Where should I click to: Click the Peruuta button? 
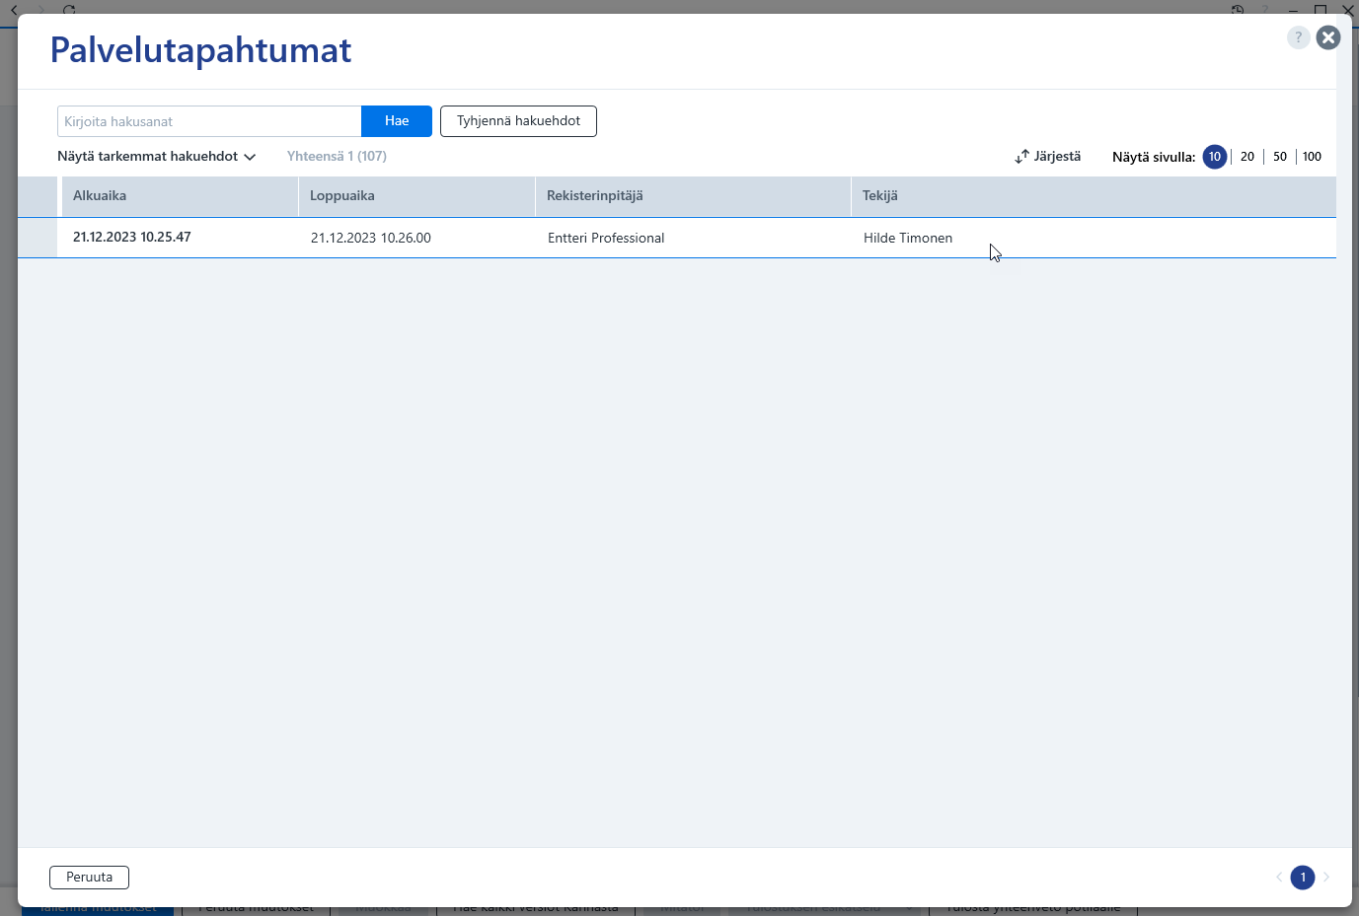(x=89, y=878)
